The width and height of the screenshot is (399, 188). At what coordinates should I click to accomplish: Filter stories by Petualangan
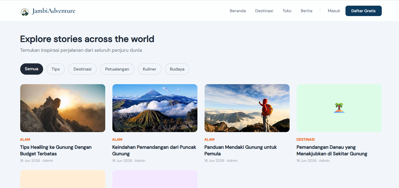pyautogui.click(x=117, y=69)
